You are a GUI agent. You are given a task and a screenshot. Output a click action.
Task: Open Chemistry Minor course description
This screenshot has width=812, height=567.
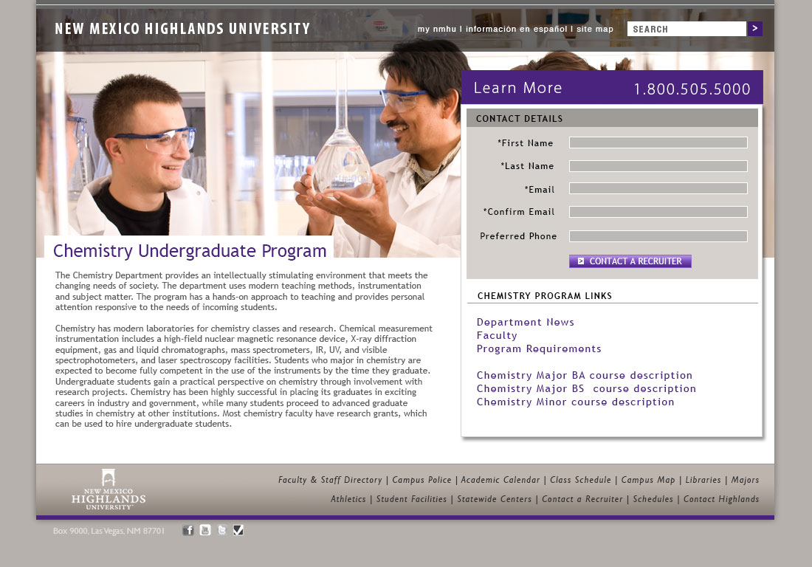coord(575,402)
